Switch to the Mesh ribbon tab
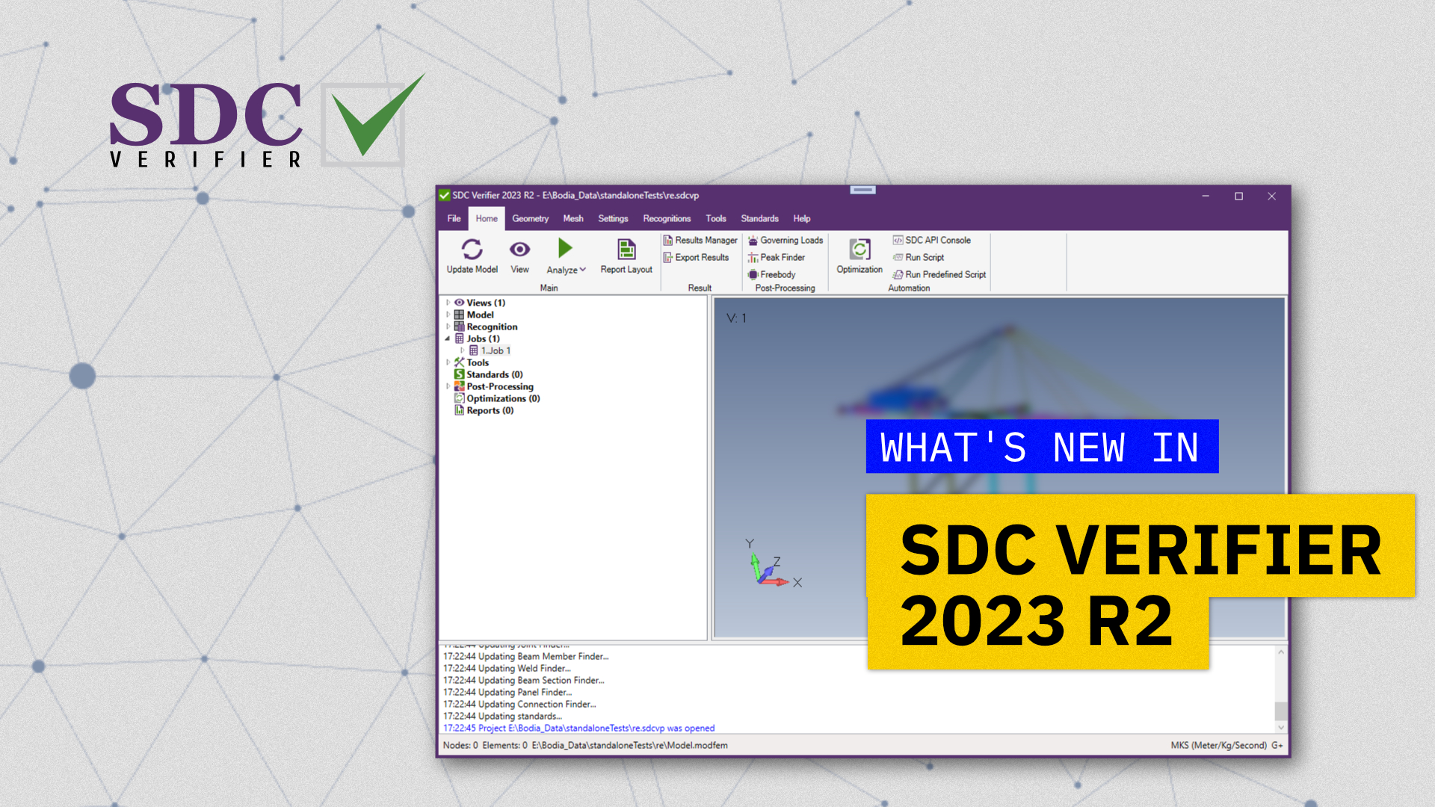Screen dimensions: 1435x807 click(573, 218)
